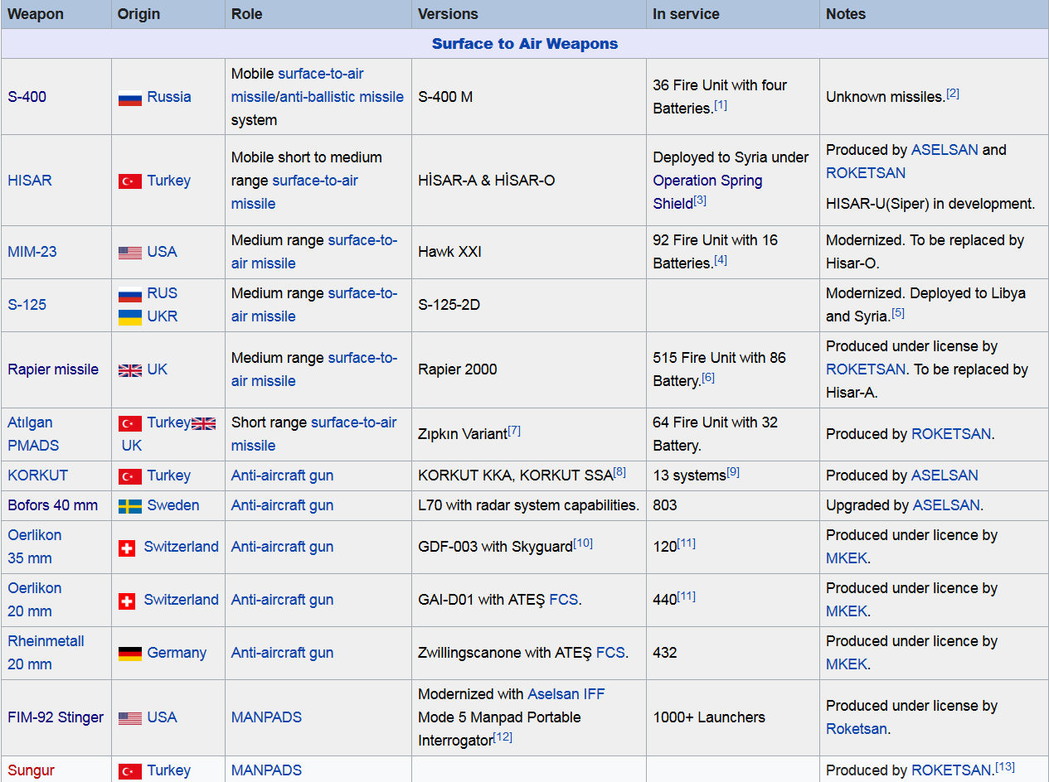The width and height of the screenshot is (1049, 782).
Task: Select the Russian flag beside RUS
Action: [130, 294]
